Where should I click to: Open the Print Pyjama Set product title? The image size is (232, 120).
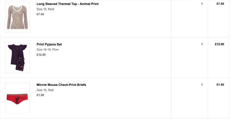click(49, 44)
